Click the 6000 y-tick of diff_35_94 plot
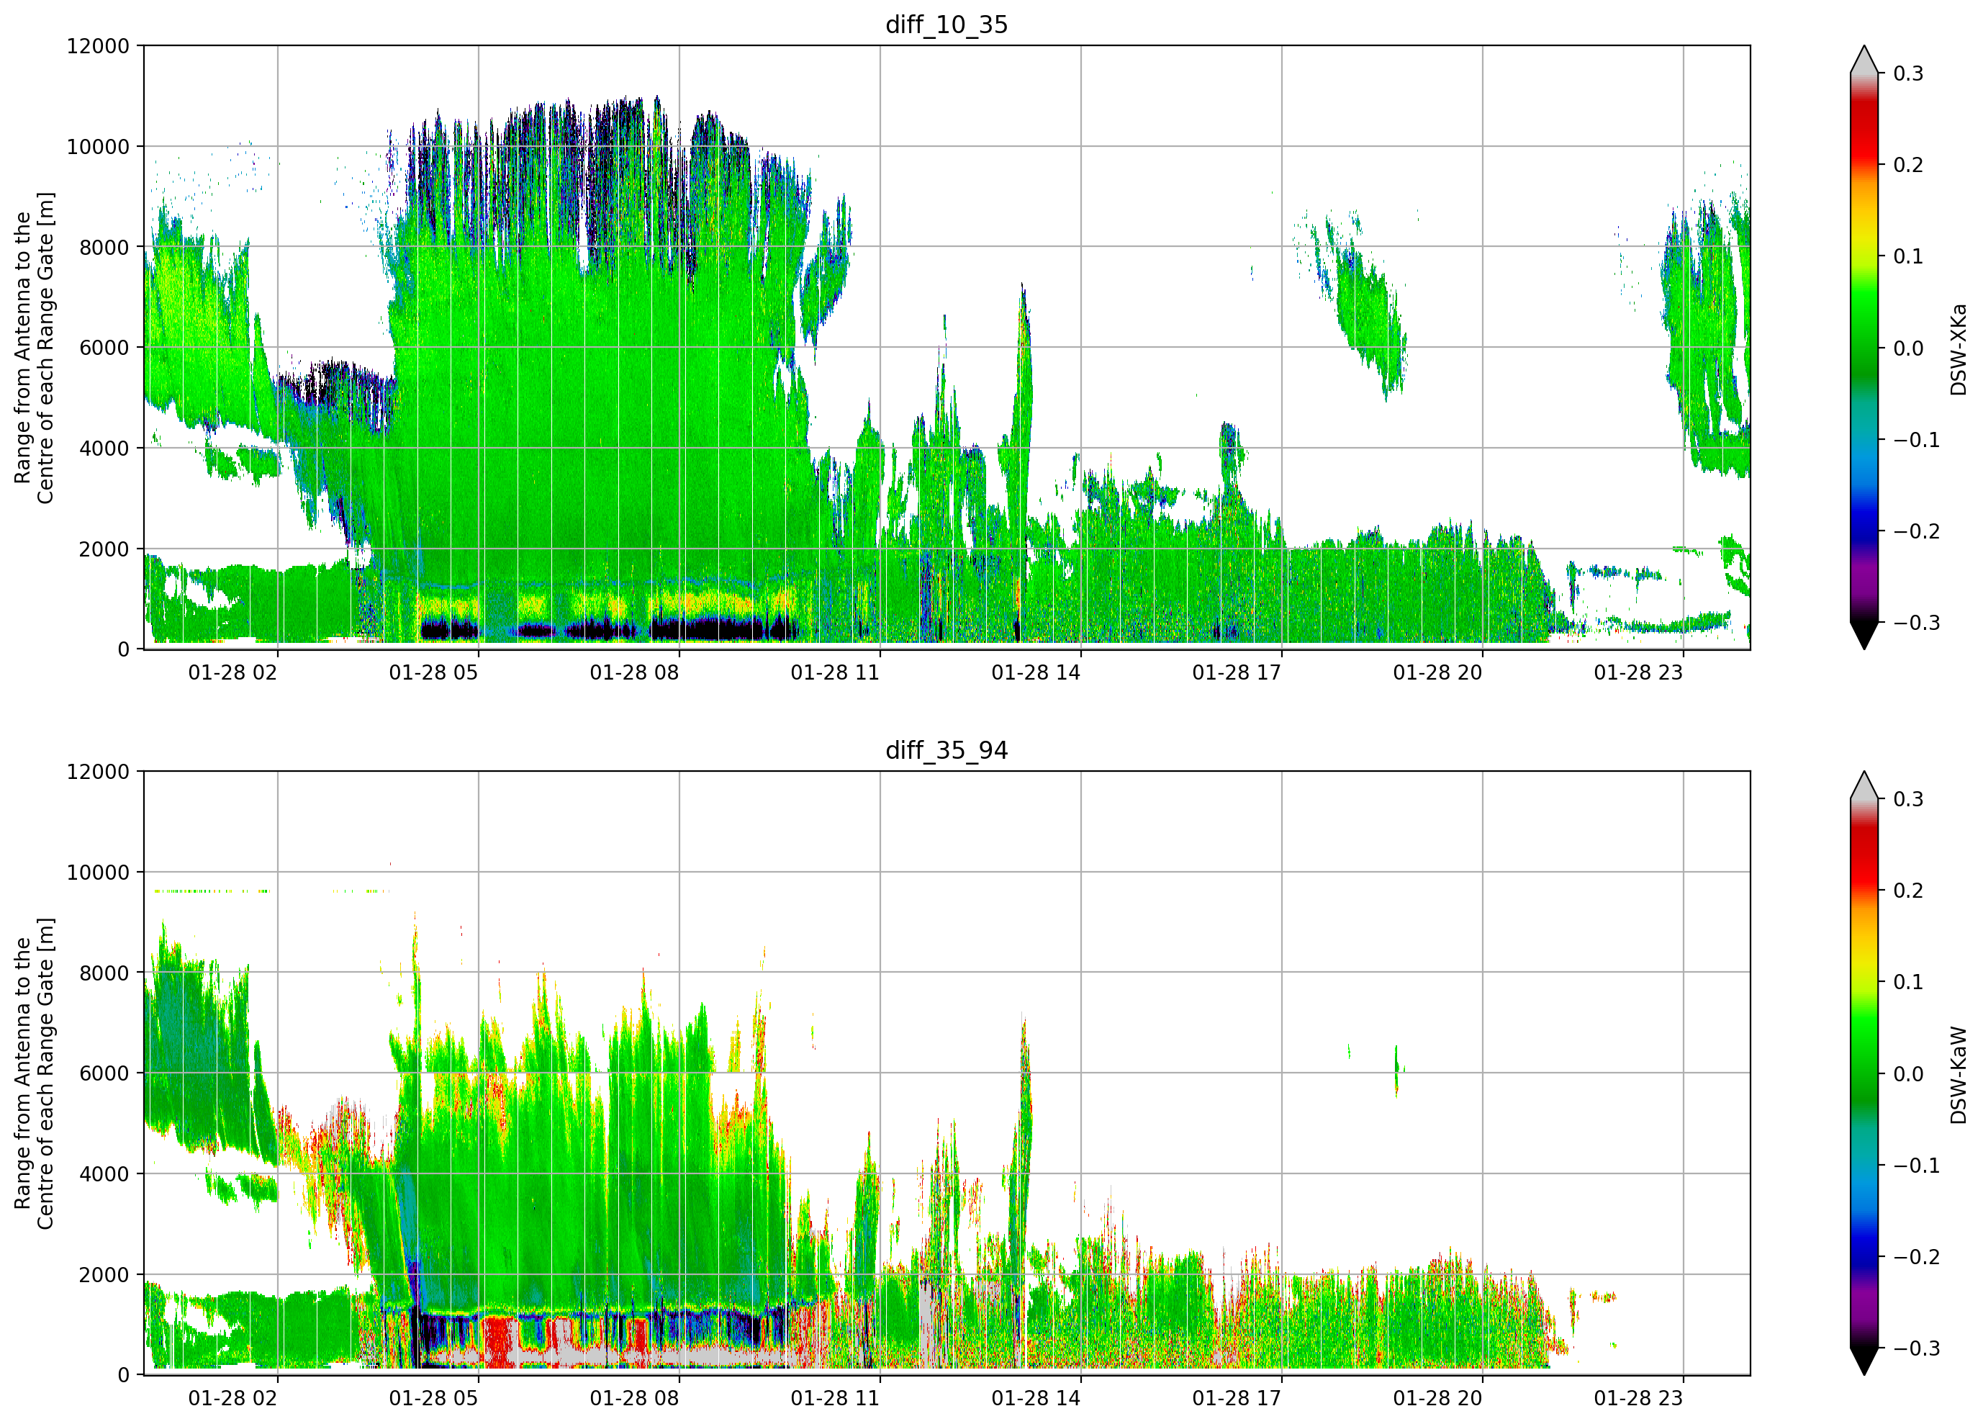This screenshot has height=1424, width=1983. tap(104, 1073)
